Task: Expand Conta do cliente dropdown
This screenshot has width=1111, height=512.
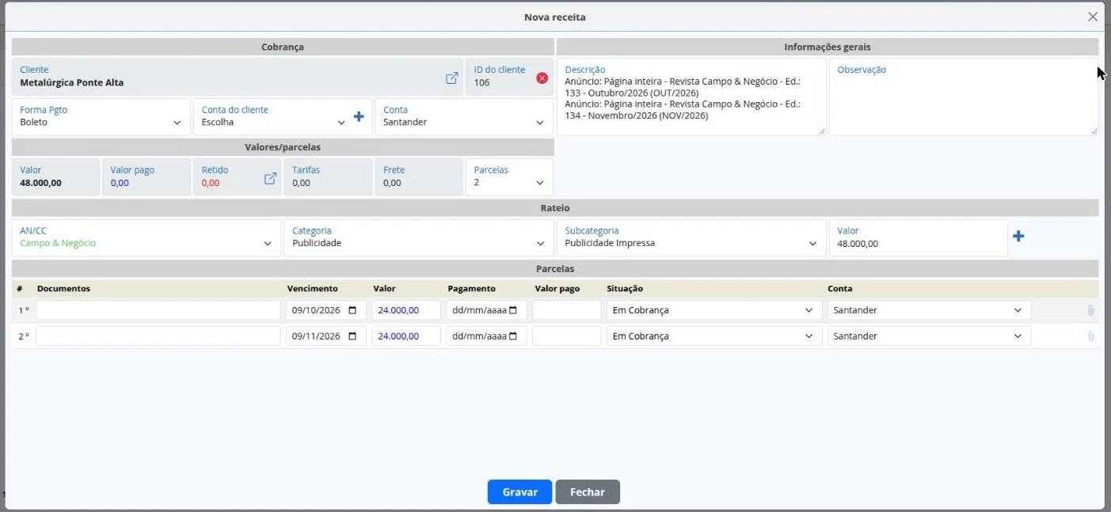Action: (x=273, y=116)
